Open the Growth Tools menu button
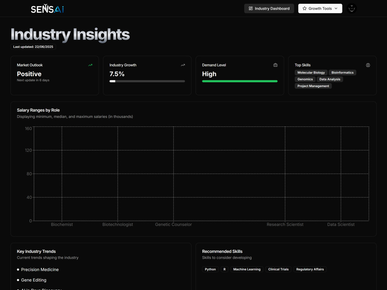Viewport: 387px width, 290px height. click(x=320, y=9)
